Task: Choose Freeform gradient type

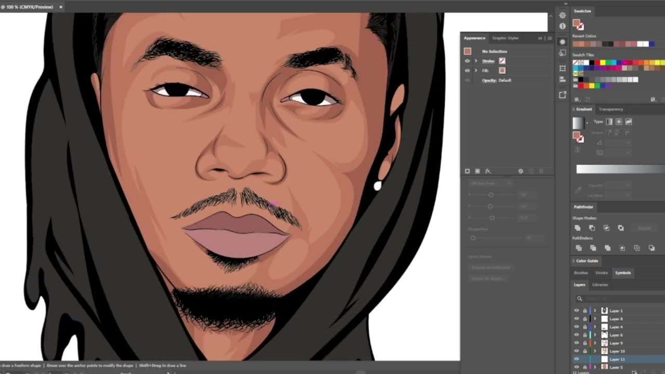Action: tap(629, 122)
